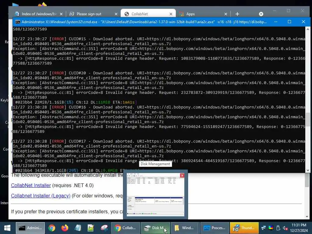Click the '22MiB/1.1GiB(1%)' progress line
This screenshot has width=312, height=234.
pos(75,102)
